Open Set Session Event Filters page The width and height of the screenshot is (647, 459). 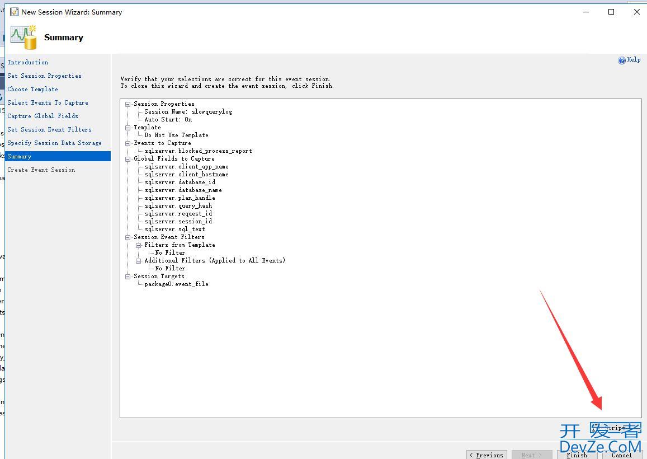[x=49, y=129]
